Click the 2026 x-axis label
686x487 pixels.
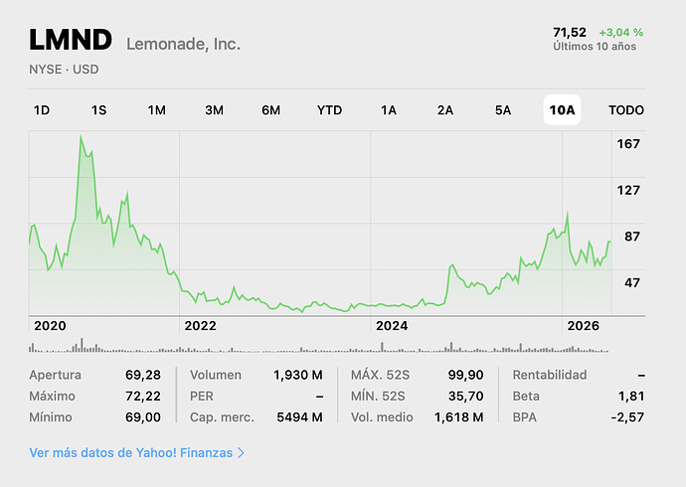click(584, 326)
